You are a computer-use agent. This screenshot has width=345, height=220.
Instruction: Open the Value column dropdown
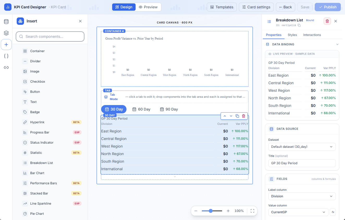click(298, 212)
